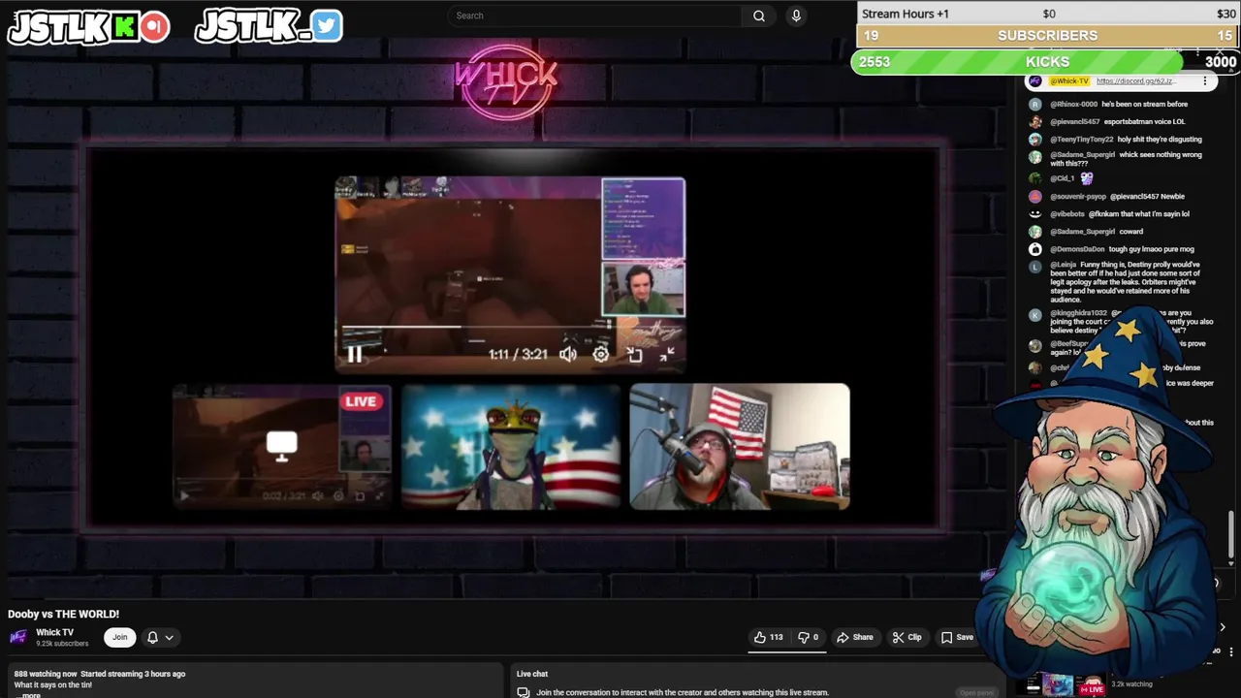Image resolution: width=1241 pixels, height=698 pixels.
Task: Click @TeenyTinyTony22 chat username
Action: 1082,140
